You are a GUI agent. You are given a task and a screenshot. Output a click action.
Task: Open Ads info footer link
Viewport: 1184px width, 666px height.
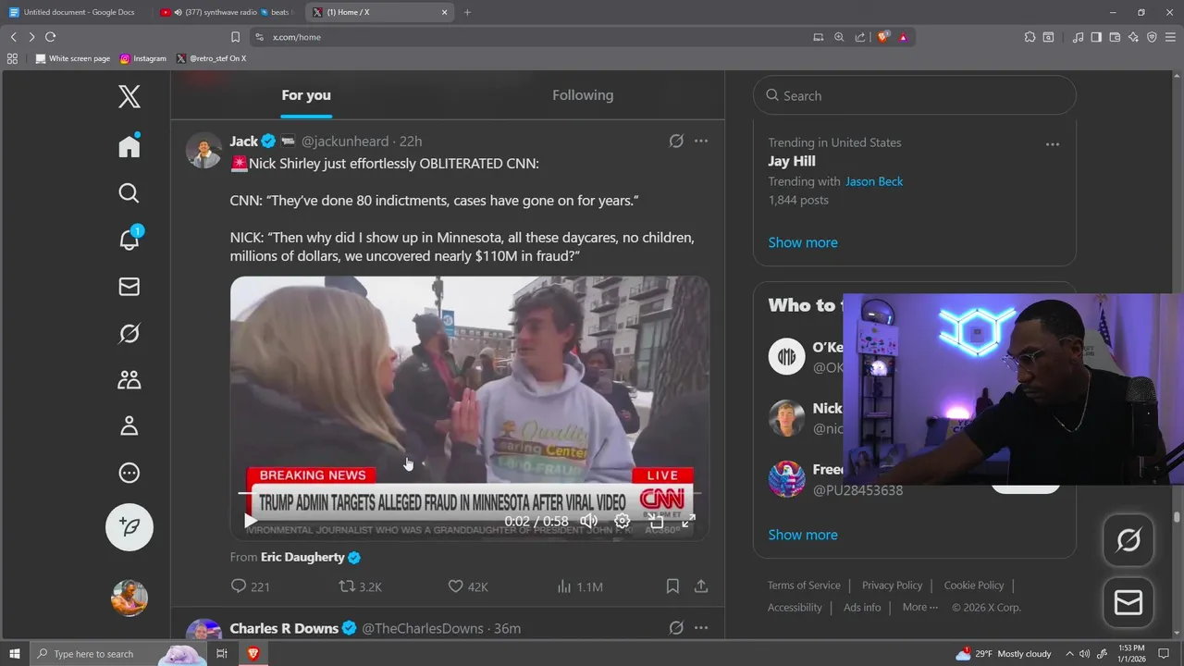tap(862, 608)
